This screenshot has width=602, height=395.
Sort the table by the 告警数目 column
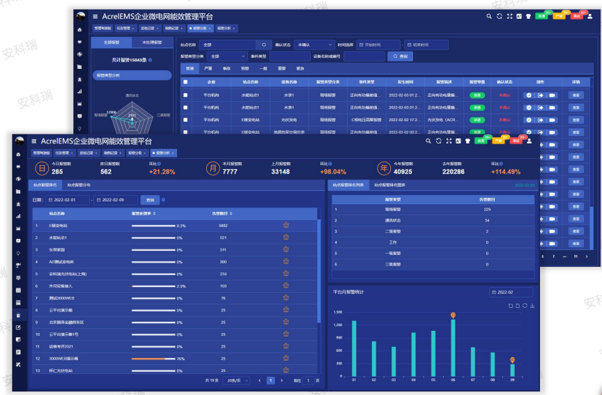pos(222,213)
